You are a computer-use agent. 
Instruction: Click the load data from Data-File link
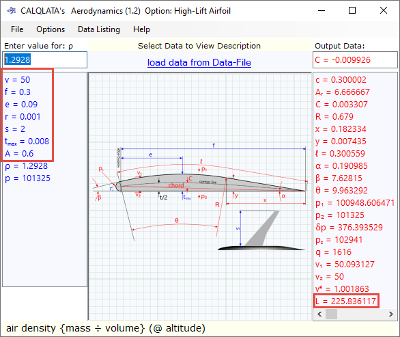click(199, 62)
